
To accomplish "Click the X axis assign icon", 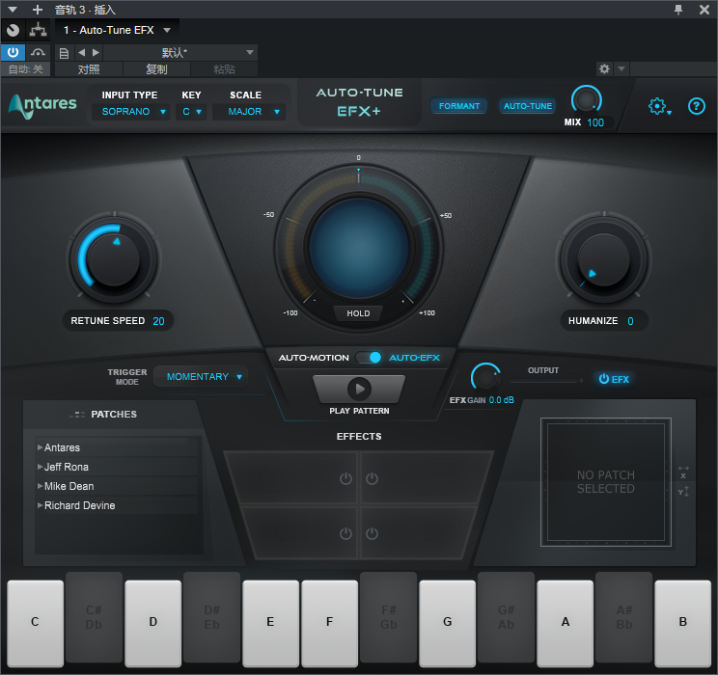I will (x=683, y=472).
